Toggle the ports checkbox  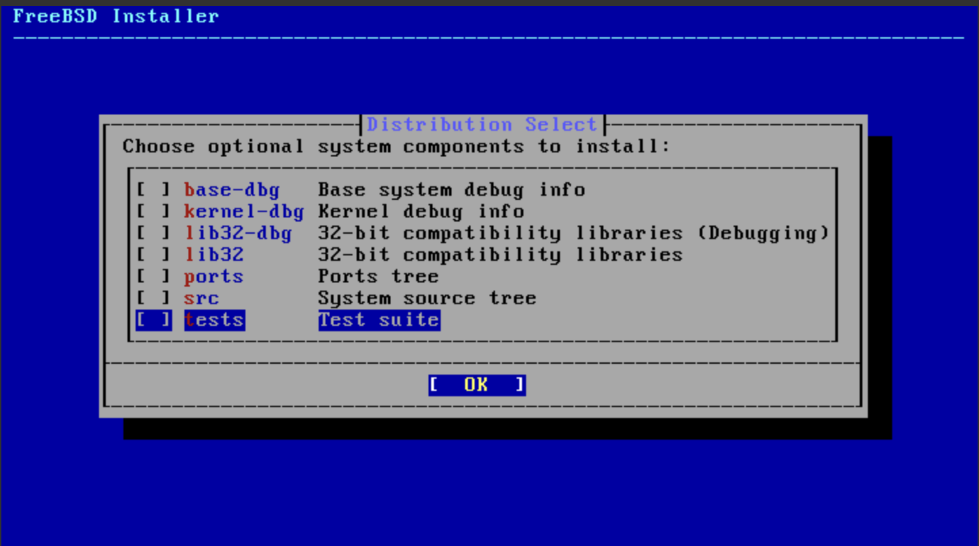[153, 276]
